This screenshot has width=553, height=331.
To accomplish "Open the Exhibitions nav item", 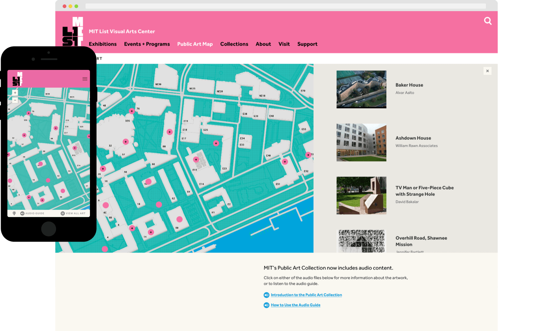I will point(102,44).
